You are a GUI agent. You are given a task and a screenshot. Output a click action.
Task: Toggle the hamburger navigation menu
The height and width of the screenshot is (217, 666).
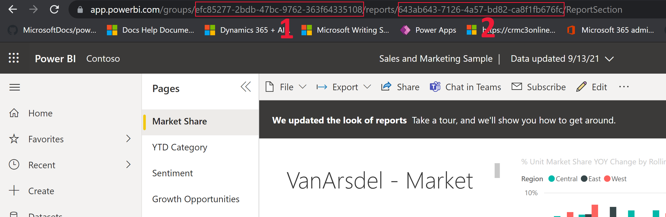[x=15, y=87]
